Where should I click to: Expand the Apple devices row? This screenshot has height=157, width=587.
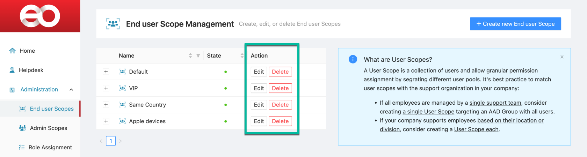[106, 121]
